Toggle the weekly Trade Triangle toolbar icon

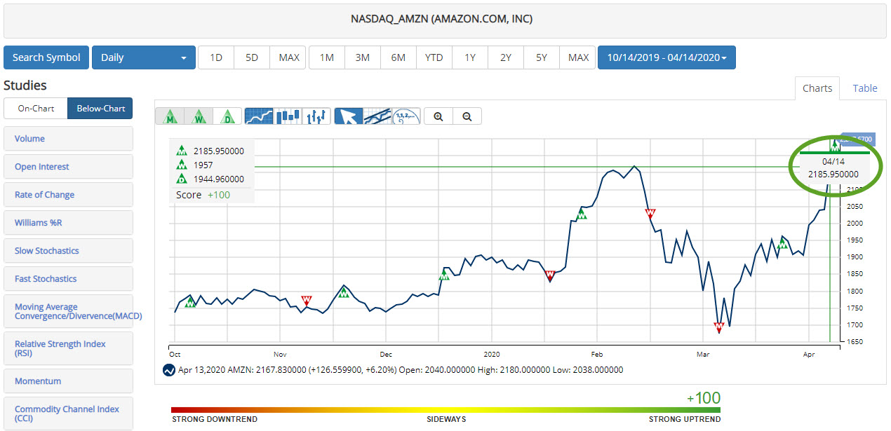click(199, 116)
